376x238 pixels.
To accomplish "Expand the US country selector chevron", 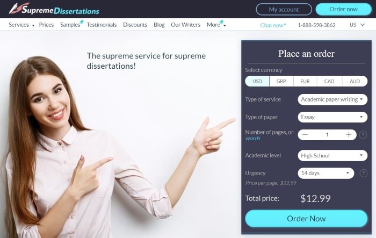I will pos(363,25).
